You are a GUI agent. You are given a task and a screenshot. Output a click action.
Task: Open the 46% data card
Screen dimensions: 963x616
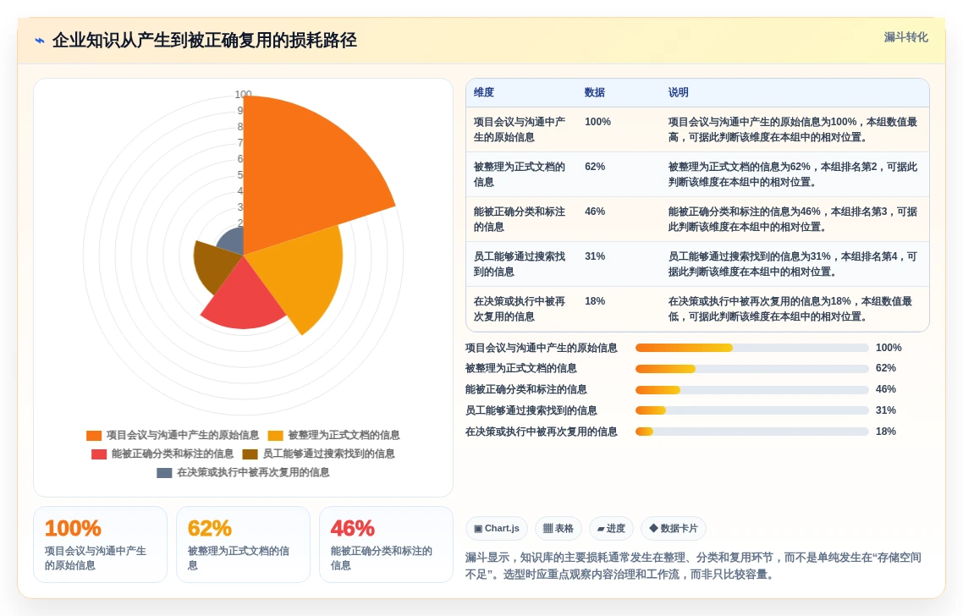pos(387,545)
